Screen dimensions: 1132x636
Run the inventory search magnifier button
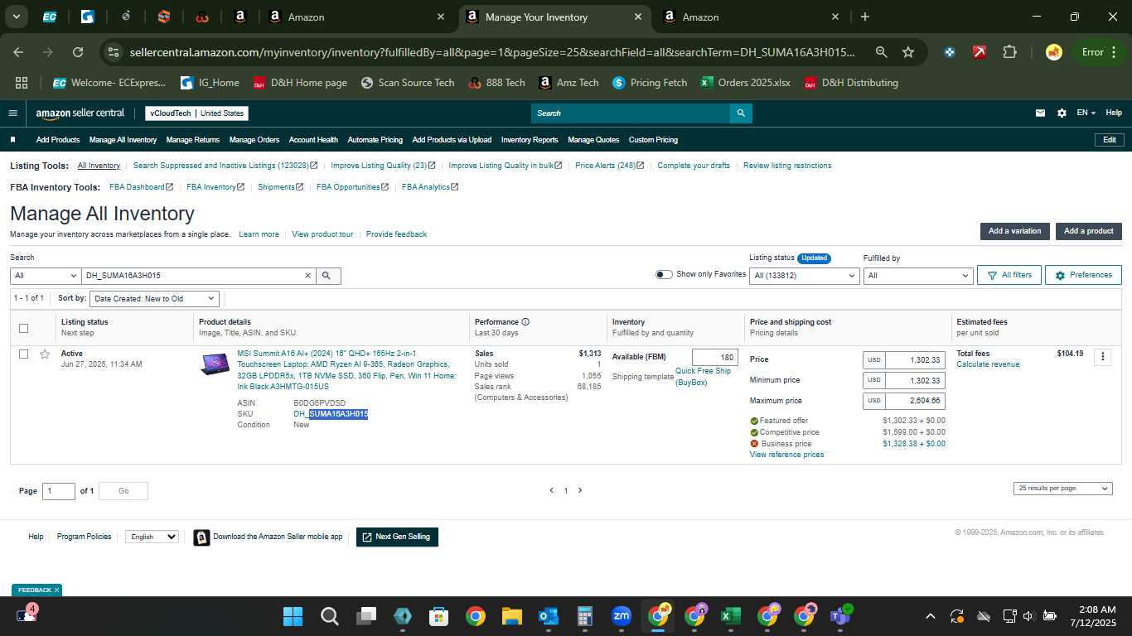click(327, 276)
